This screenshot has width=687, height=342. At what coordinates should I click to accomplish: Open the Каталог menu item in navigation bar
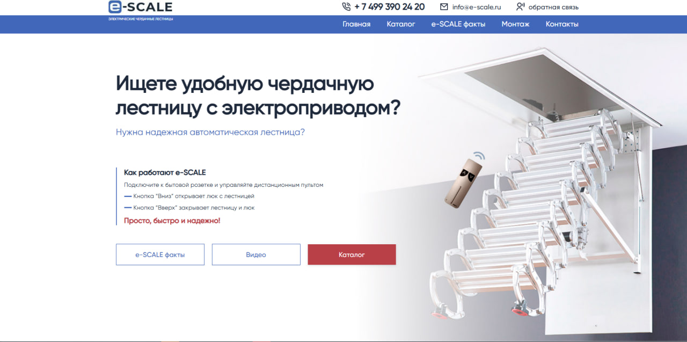point(401,24)
